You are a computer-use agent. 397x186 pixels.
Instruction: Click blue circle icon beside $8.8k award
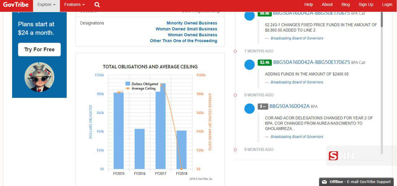coord(249,15)
